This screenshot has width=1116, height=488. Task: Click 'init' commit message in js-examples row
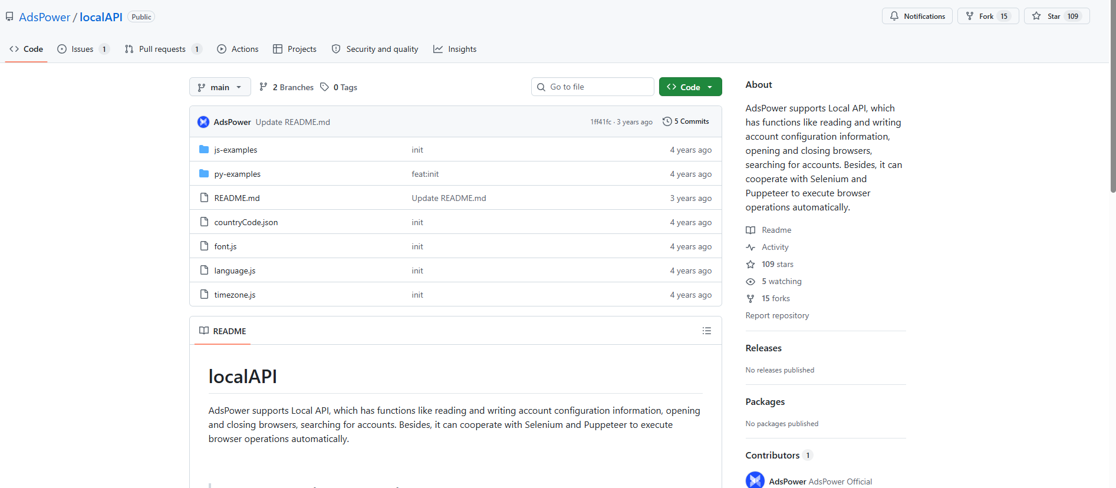pyautogui.click(x=417, y=150)
